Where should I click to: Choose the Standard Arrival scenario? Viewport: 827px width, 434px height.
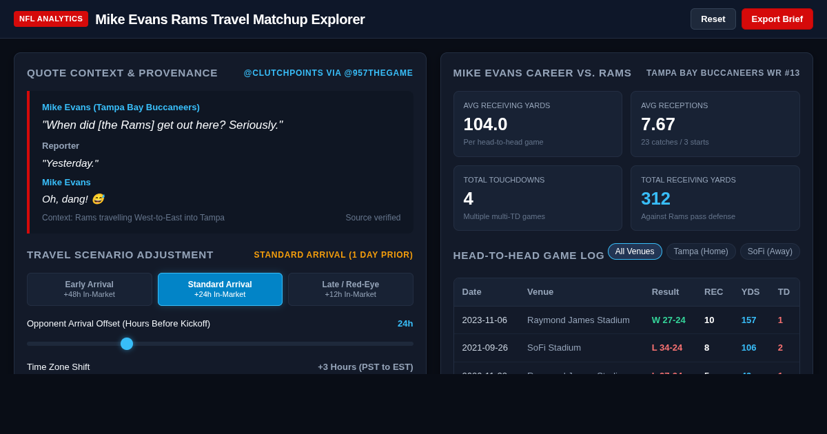(x=220, y=289)
